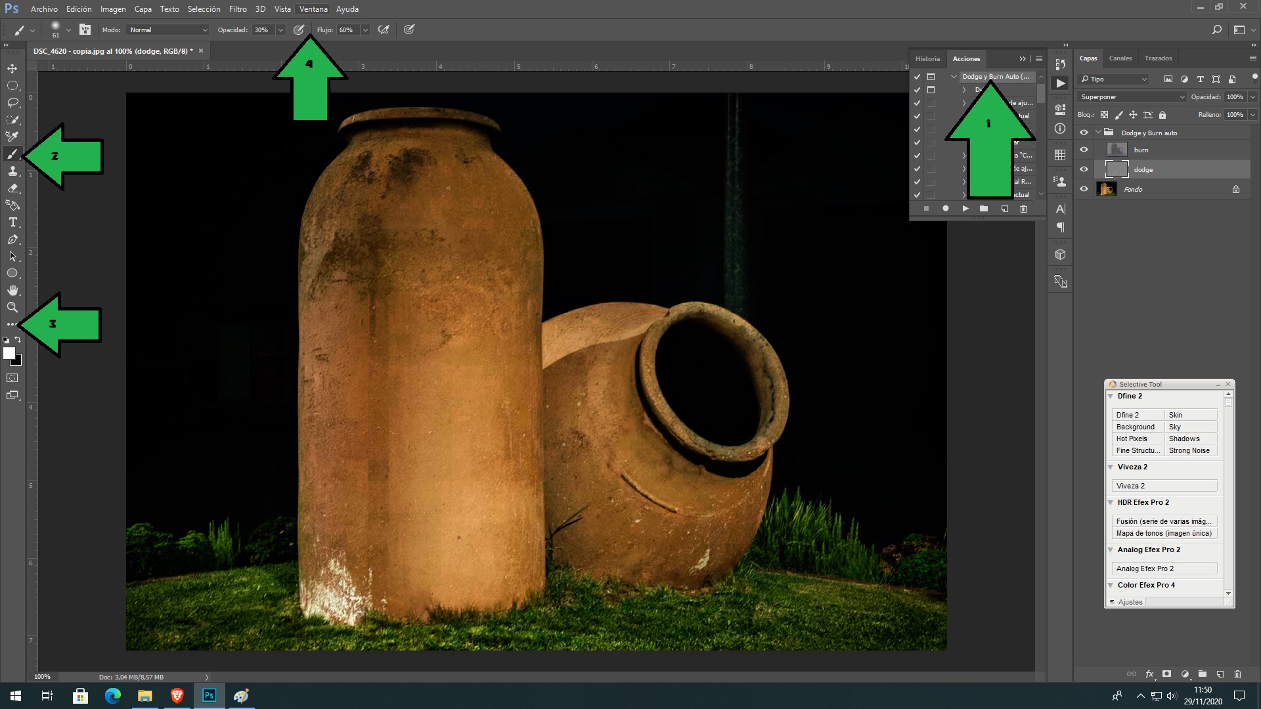This screenshot has width=1261, height=709.
Task: Click the Record action button
Action: [x=946, y=209]
